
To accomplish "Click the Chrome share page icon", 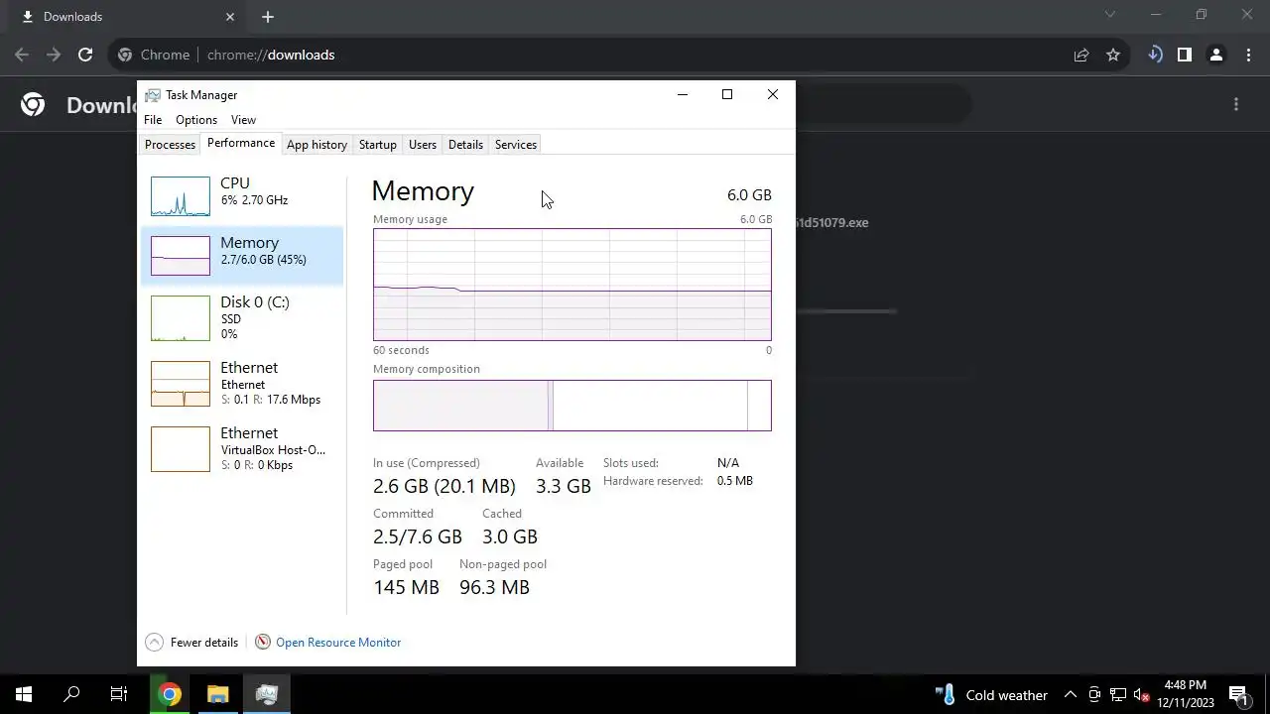I will click(1081, 55).
